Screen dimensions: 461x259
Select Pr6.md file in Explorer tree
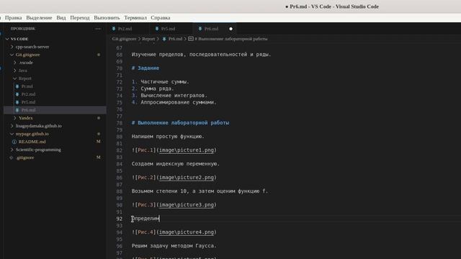(x=28, y=110)
